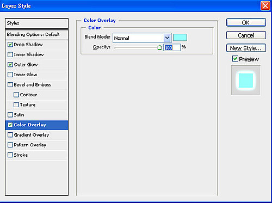This screenshot has height=203, width=272.
Task: Select the Inner Shadow label row
Action: 36,54
